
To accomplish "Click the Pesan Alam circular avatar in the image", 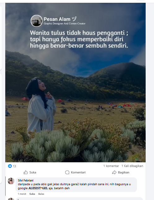I will (37, 21).
